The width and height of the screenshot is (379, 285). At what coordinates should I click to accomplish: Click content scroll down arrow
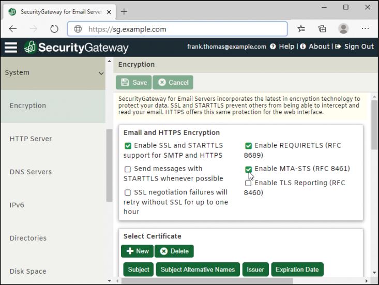pos(374,273)
